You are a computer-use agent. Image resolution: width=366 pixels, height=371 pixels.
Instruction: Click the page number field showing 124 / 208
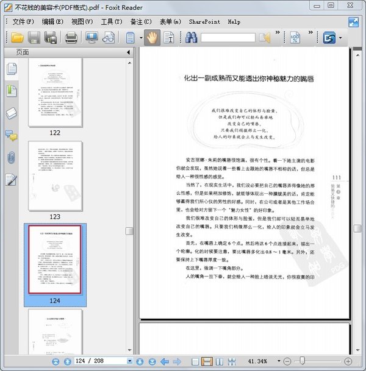pyautogui.click(x=101, y=361)
